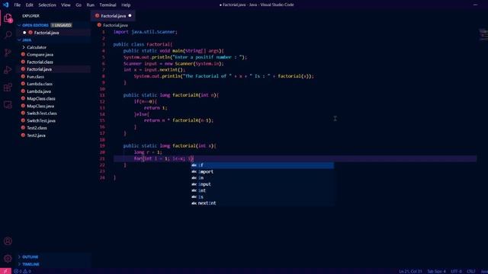This screenshot has height=274, width=488.
Task: Pick the 'import' autocomplete suggestion
Action: (x=262, y=171)
